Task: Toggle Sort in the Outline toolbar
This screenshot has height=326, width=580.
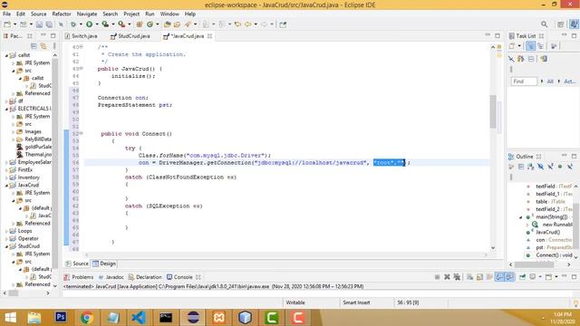Action: pos(531,167)
